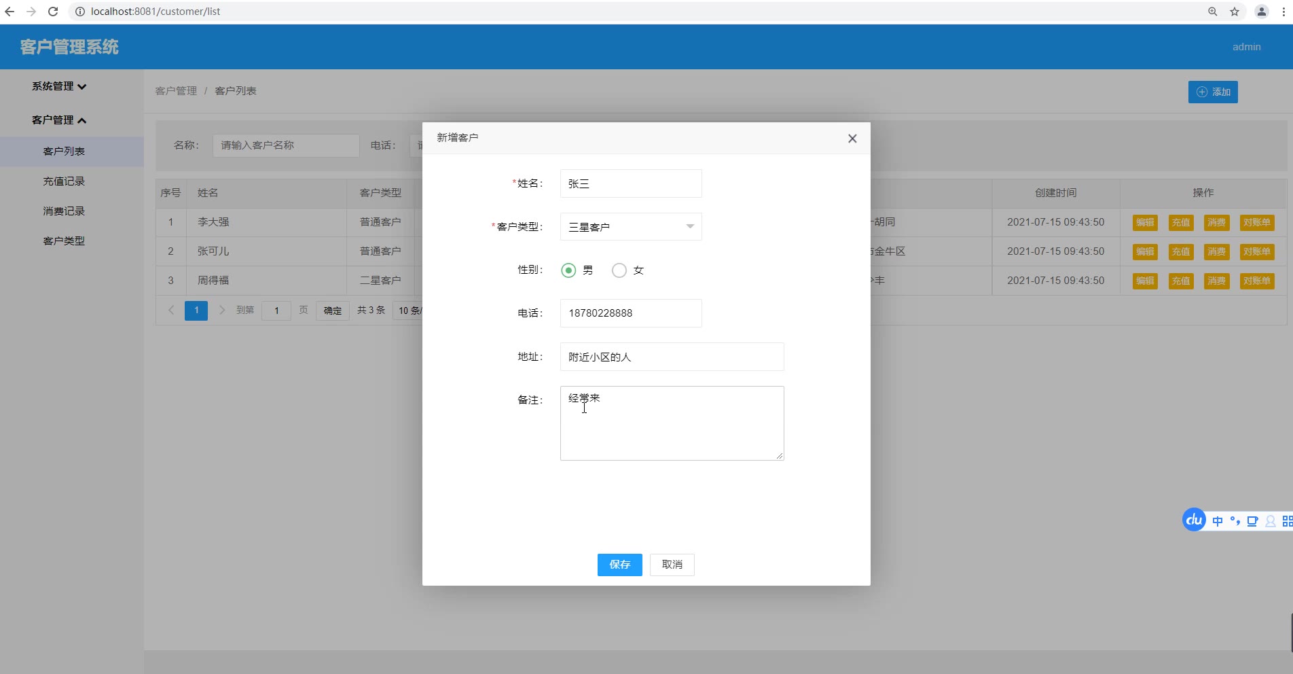Click the 客户类型 column header
This screenshot has width=1293, height=674.
tap(380, 193)
